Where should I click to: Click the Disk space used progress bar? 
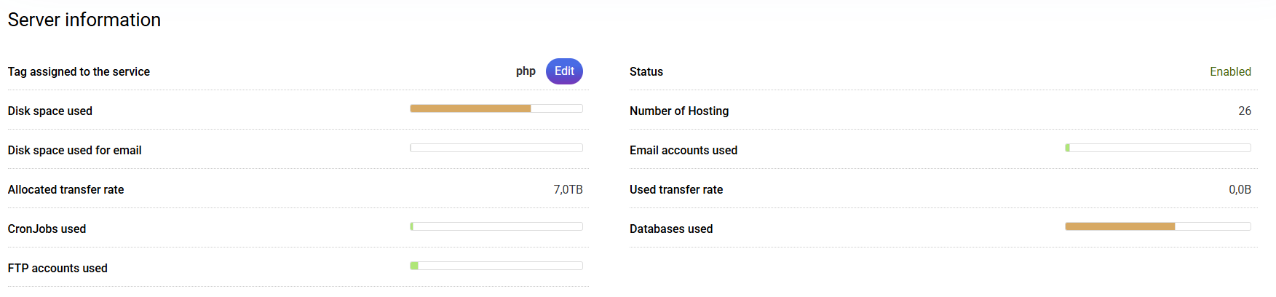(x=496, y=108)
